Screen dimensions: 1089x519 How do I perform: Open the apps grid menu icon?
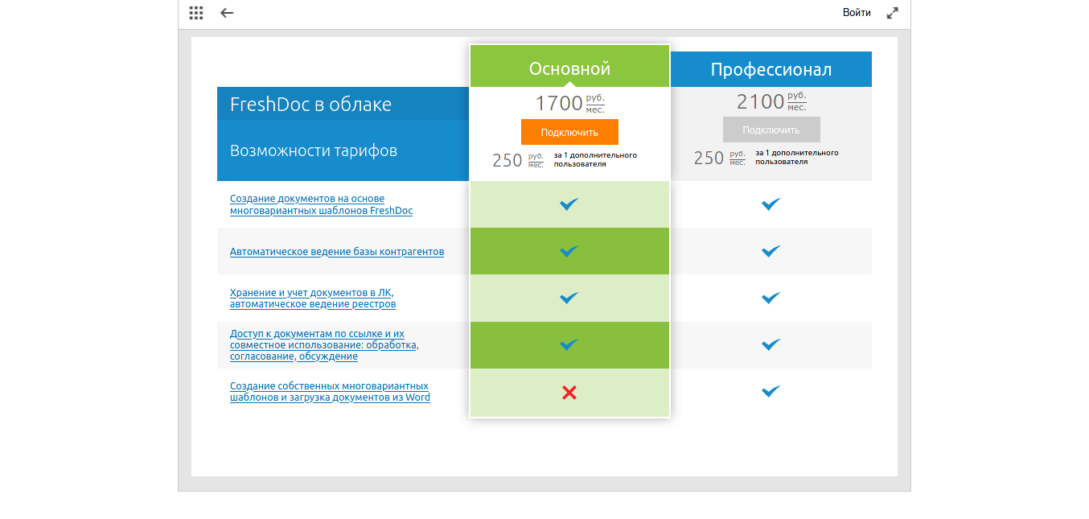(196, 13)
